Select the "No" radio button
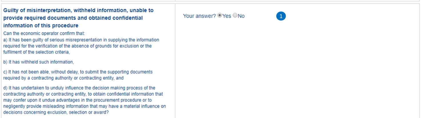The height and width of the screenshot is (118, 421). click(x=235, y=16)
